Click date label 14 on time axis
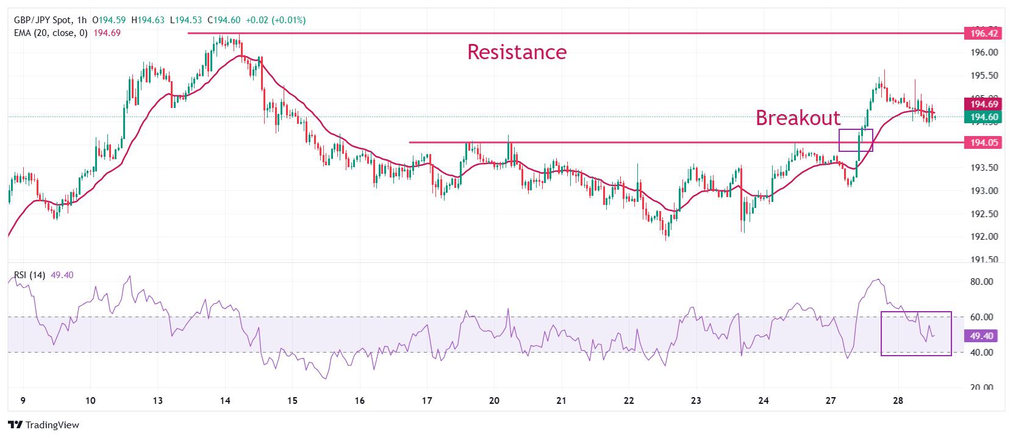This screenshot has width=1013, height=438. [224, 401]
